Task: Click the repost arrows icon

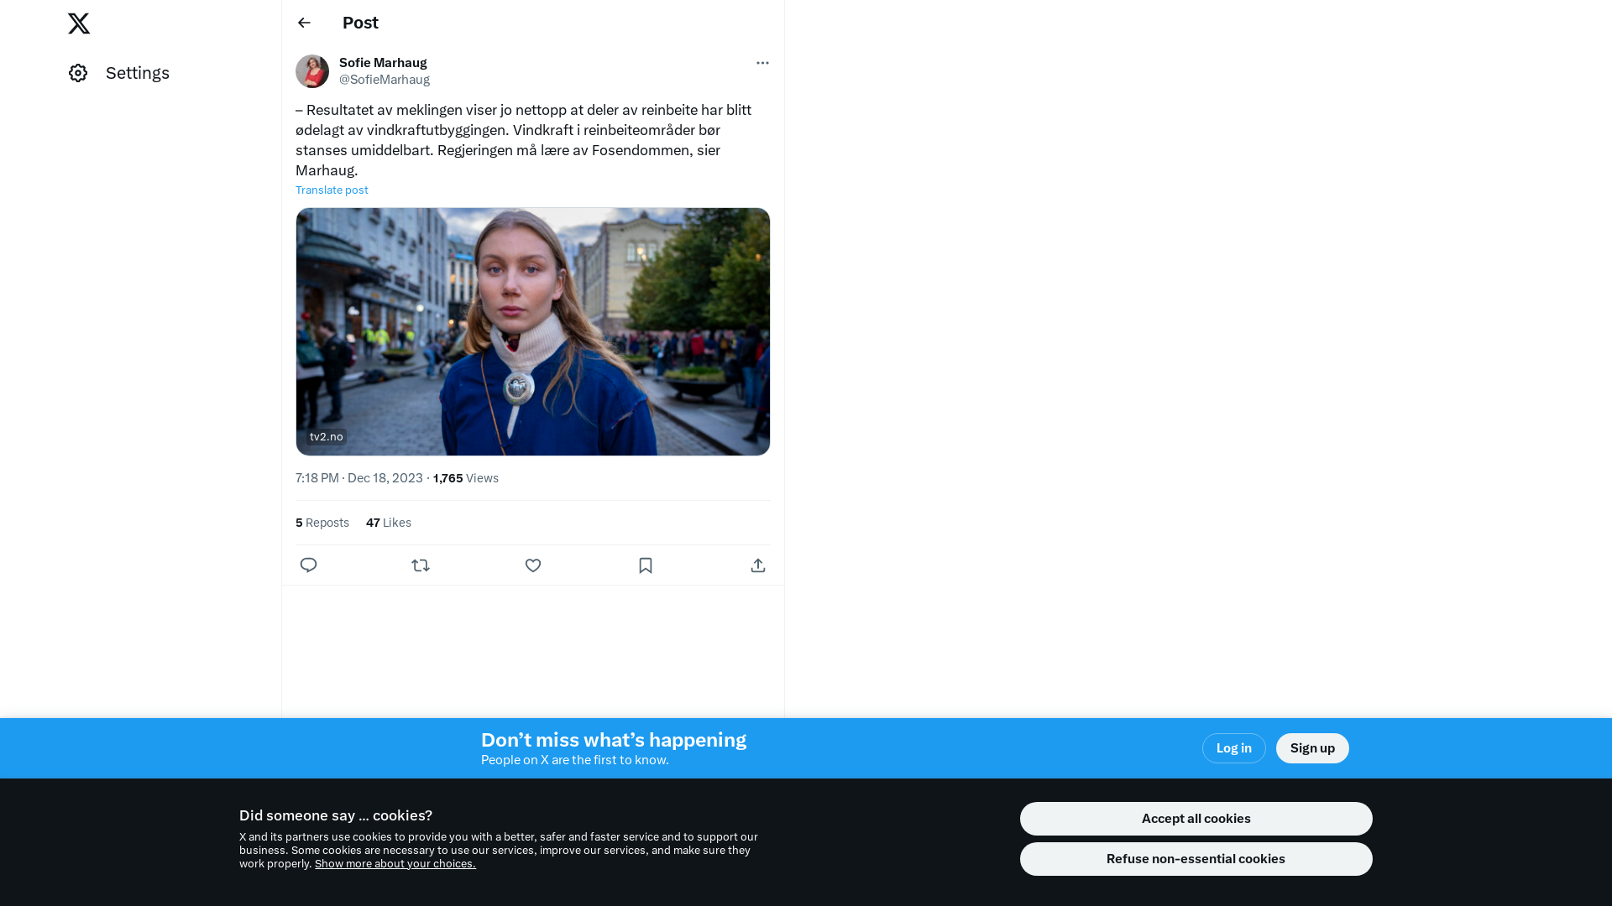Action: coord(421,565)
